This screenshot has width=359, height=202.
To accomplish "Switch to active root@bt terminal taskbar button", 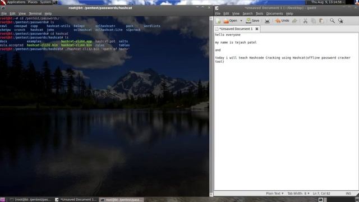I will click(x=122, y=200).
